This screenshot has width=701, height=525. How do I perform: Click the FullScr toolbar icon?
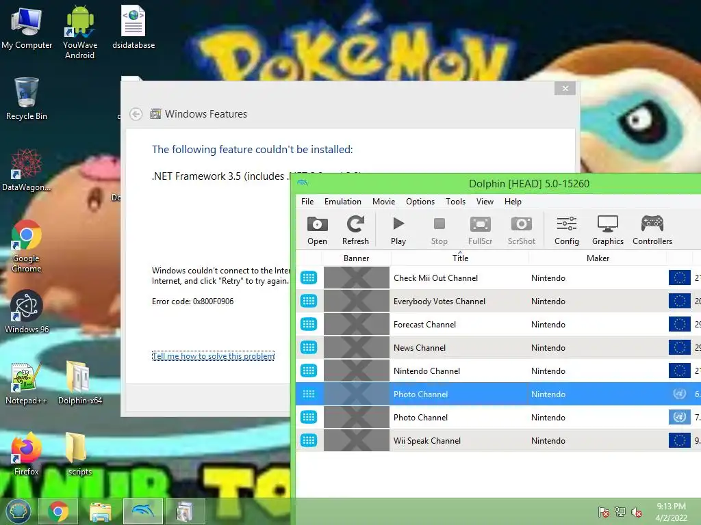[480, 230]
